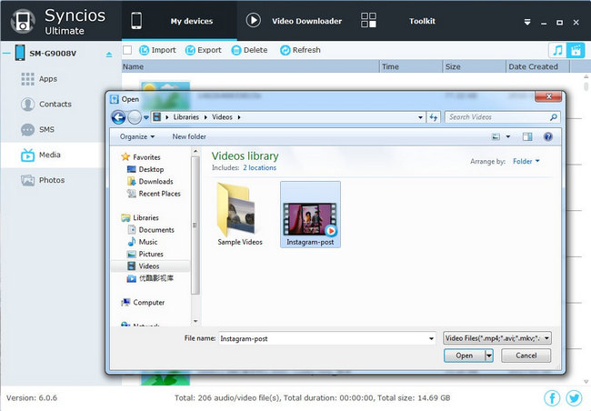The height and width of the screenshot is (411, 591).
Task: Open the recent locations dropdown arrow
Action: coord(146,117)
